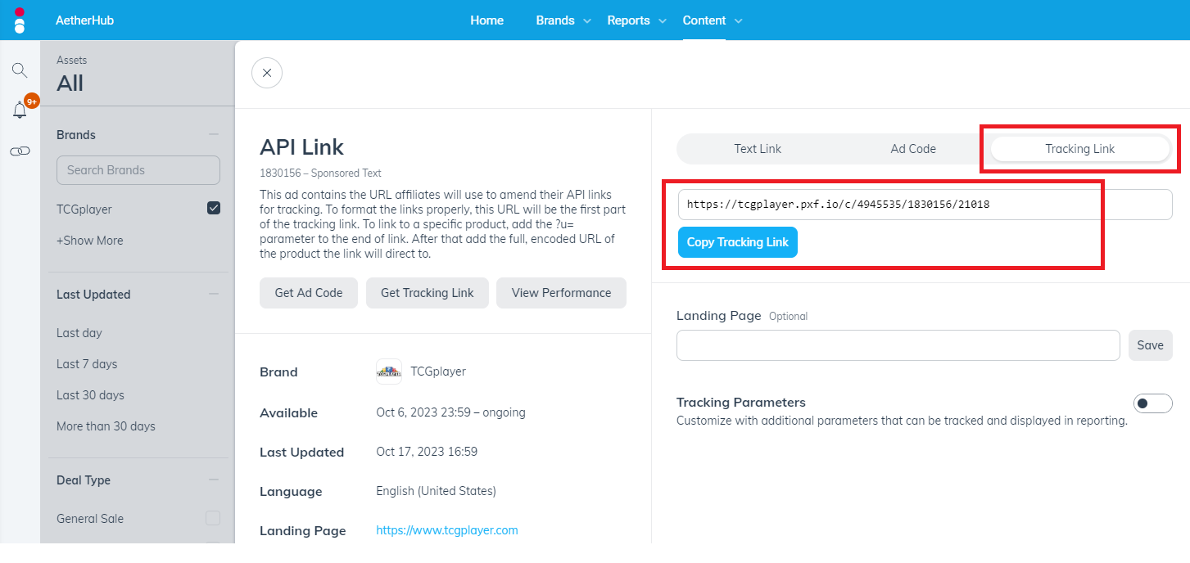This screenshot has height=563, width=1190.
Task: Expand the Brands menu dropdown
Action: pyautogui.click(x=563, y=20)
